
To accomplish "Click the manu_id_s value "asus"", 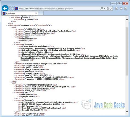I will coord(38,91).
